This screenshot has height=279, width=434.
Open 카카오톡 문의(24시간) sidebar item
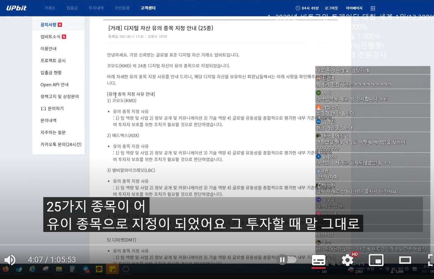point(61,144)
